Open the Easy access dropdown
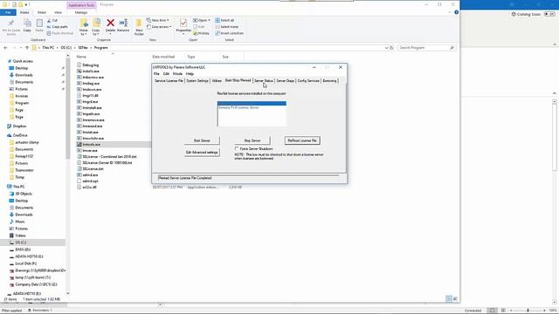The height and width of the screenshot is (314, 559). pyautogui.click(x=159, y=27)
